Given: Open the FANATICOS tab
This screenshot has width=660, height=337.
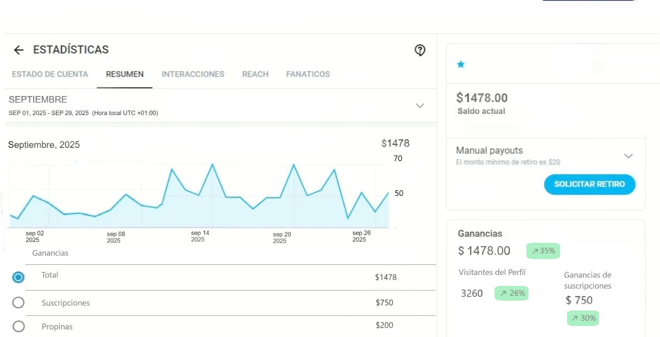Looking at the screenshot, I should (x=308, y=74).
